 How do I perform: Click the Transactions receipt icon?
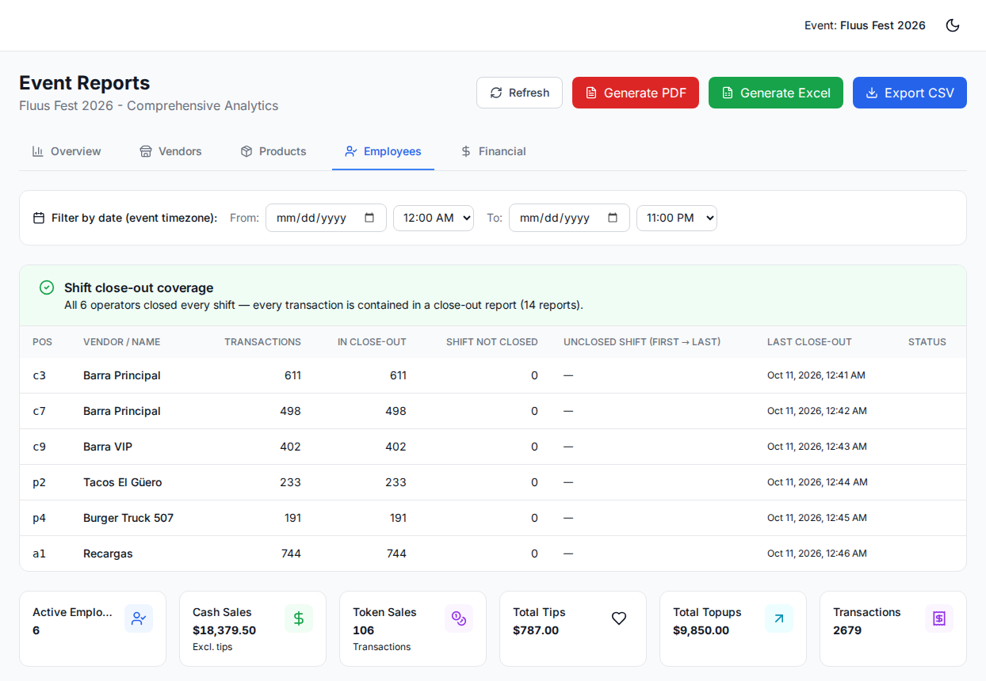click(939, 618)
